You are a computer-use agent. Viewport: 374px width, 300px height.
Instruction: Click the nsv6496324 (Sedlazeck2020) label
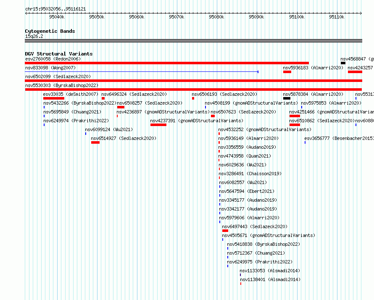coord(134,94)
